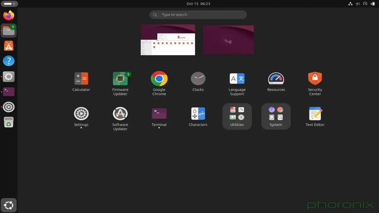
Task: Open Firefox from the dock
Action: pos(9,15)
